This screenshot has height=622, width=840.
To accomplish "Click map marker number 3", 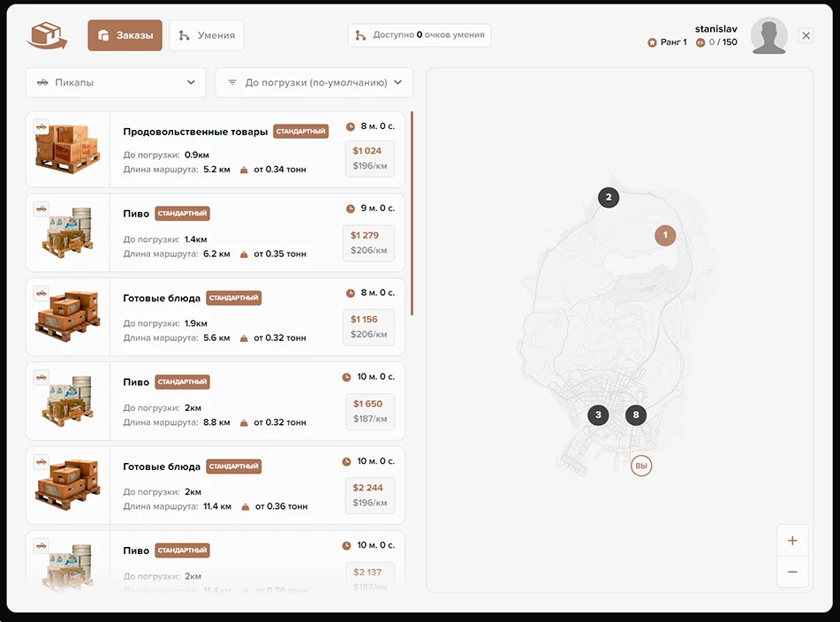I will pos(598,414).
